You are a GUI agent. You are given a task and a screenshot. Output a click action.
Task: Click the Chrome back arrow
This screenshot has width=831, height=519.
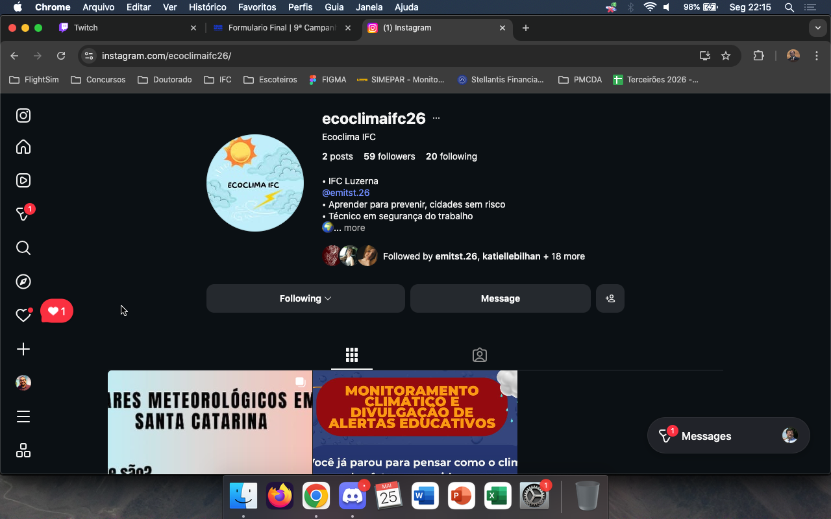pos(14,56)
